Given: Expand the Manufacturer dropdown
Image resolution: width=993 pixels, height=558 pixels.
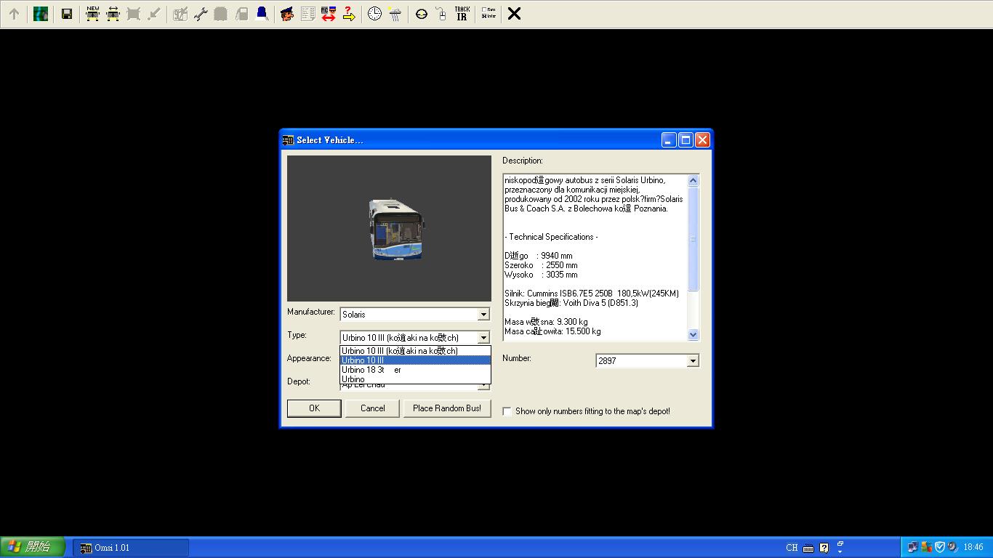Looking at the screenshot, I should 483,315.
